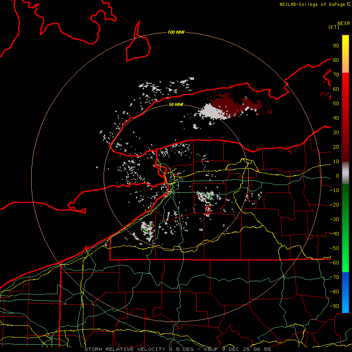Click the -90 value on velocity scale

pos(334,306)
